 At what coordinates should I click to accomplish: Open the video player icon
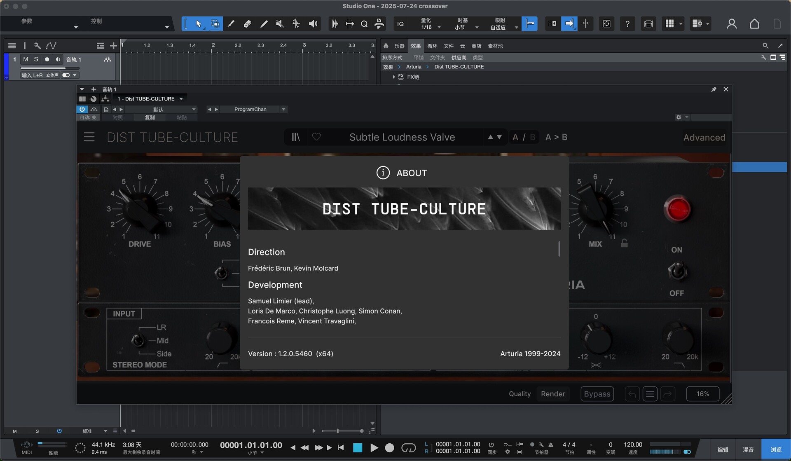pos(648,23)
